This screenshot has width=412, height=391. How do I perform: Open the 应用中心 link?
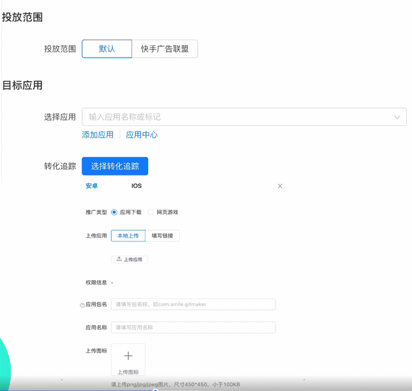(142, 135)
